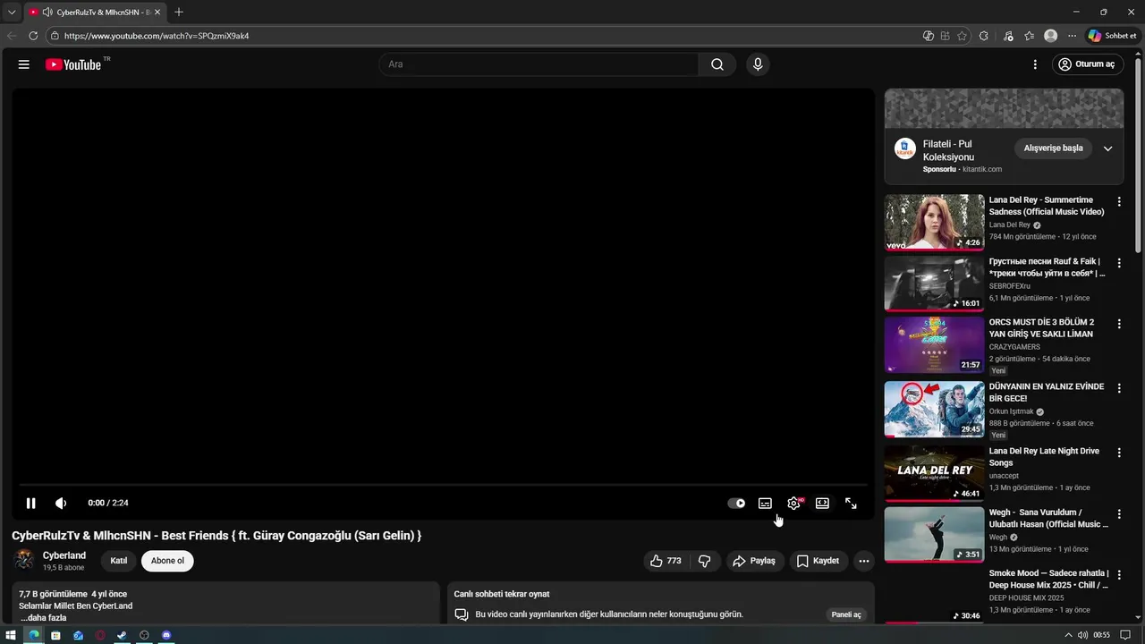Image resolution: width=1145 pixels, height=644 pixels.
Task: Open the ORCS MUST DIE 3 thumbnail
Action: click(x=934, y=344)
